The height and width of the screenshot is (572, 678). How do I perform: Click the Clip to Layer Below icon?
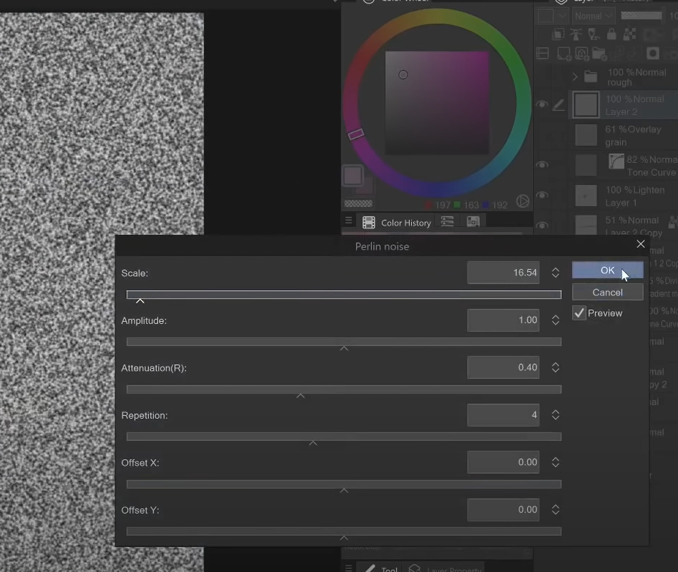558,35
